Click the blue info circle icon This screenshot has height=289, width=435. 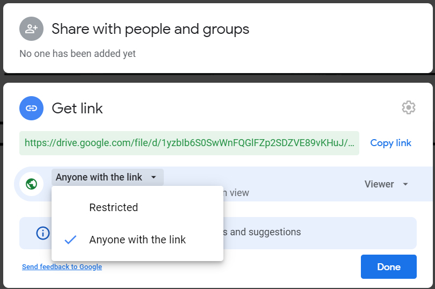[42, 233]
